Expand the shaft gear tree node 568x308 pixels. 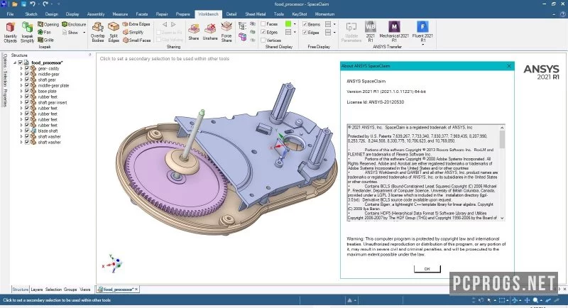(x=21, y=79)
